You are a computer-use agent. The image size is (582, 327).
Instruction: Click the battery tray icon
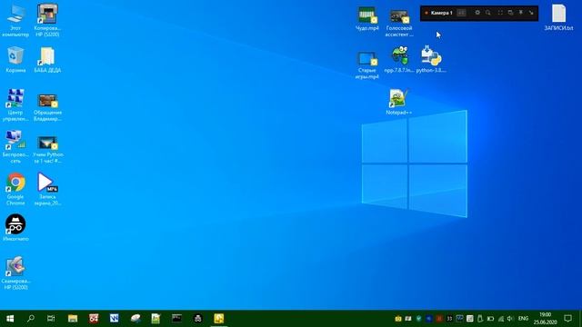pyautogui.click(x=490, y=319)
